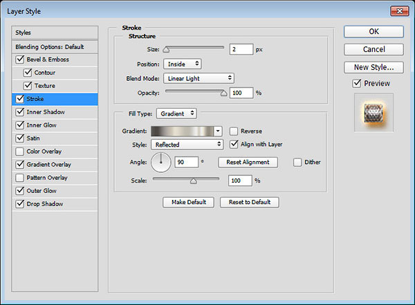Toggle the Preview checkbox
This screenshot has height=305, width=415.
pyautogui.click(x=357, y=84)
